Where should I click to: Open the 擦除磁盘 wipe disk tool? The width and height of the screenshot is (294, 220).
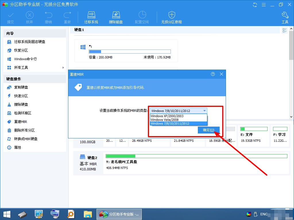click(x=116, y=17)
